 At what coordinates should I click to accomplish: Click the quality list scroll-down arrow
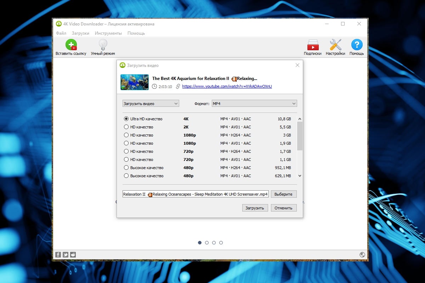coord(300,175)
